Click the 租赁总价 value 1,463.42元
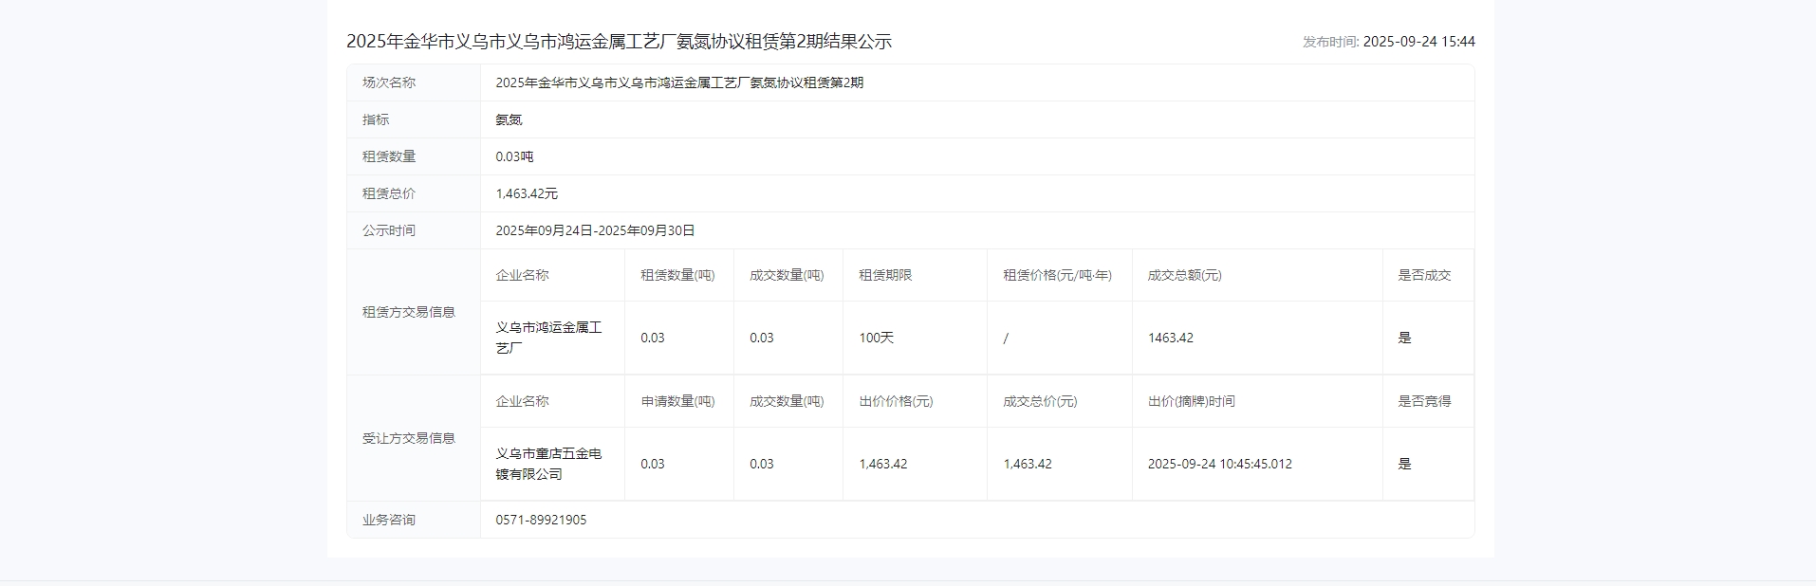The width and height of the screenshot is (1816, 586). (x=527, y=193)
